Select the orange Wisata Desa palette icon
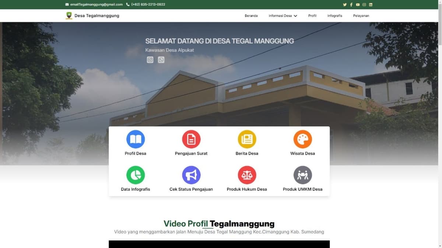This screenshot has width=442, height=248. point(302,139)
